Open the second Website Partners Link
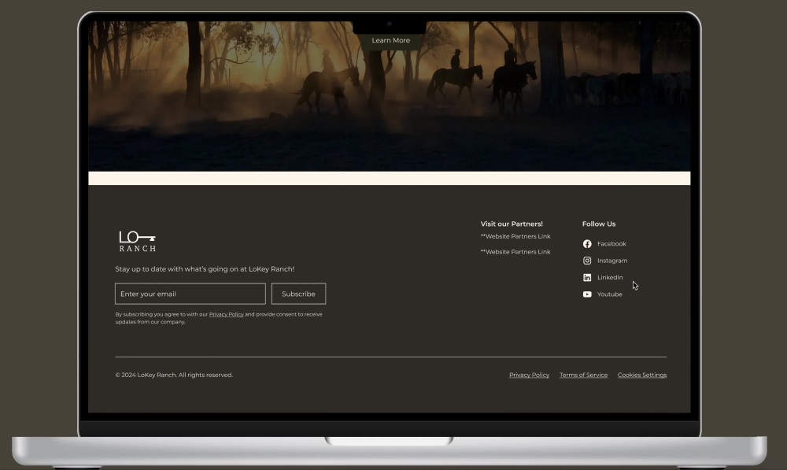Screen dimensions: 787x470 click(515, 252)
